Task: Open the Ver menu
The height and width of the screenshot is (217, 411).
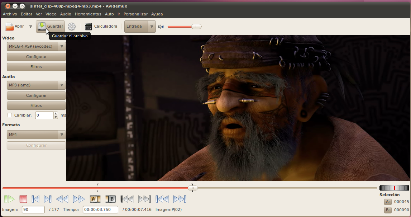Action: pyautogui.click(x=39, y=14)
